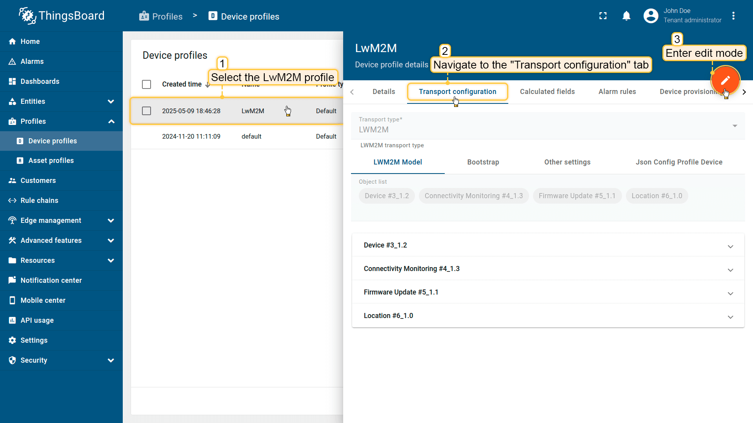Screen dimensions: 753x423
Task: Open the user menu three-dots icon
Action: (x=733, y=16)
